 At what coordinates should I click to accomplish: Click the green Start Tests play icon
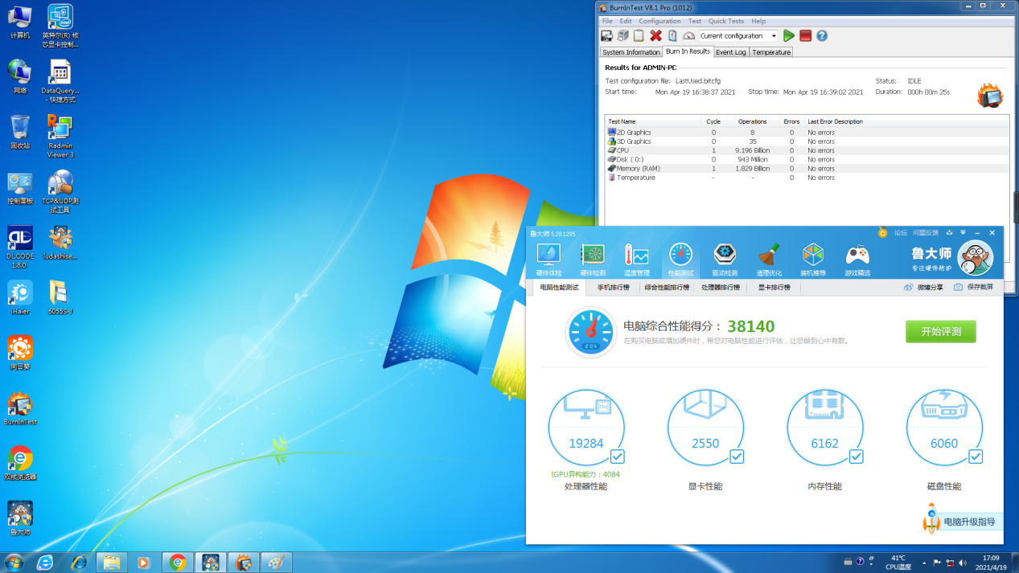point(789,35)
